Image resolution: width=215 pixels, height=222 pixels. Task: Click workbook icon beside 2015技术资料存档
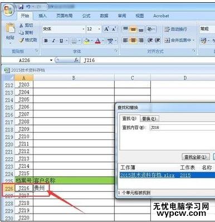point(7,70)
